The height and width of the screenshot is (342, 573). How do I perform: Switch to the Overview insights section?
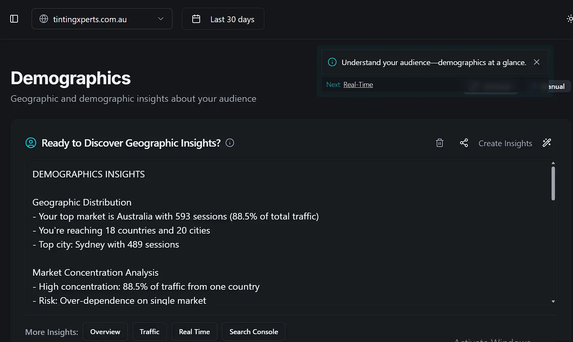[x=105, y=331]
